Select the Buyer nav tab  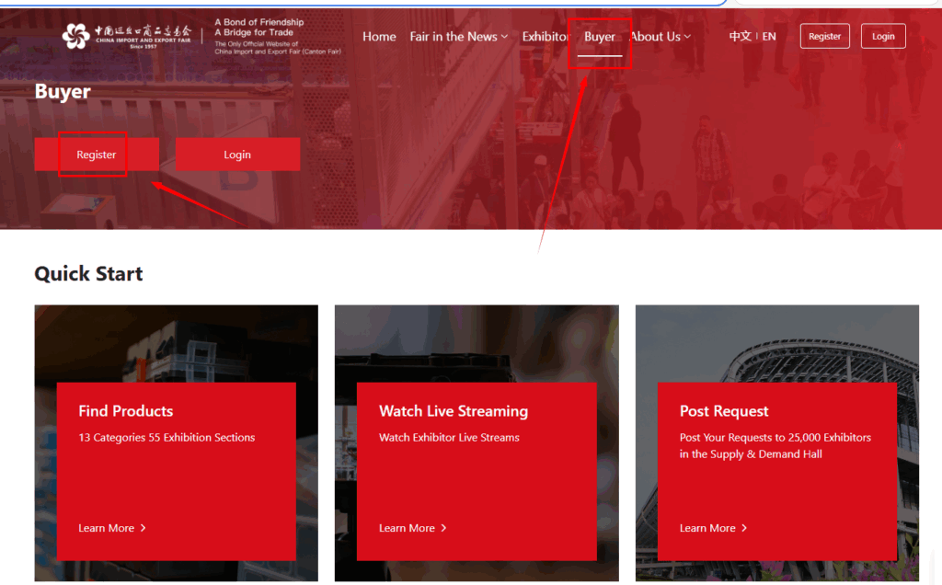click(x=600, y=37)
